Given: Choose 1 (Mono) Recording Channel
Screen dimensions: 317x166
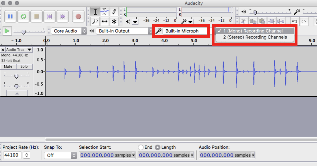Looking at the screenshot, I should (255, 31).
